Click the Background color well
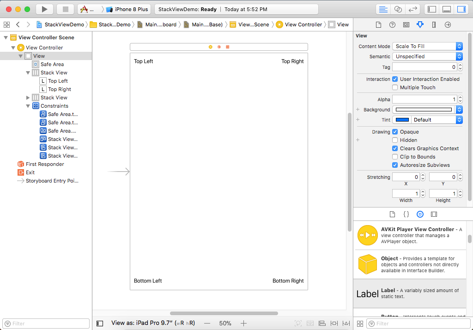Viewport: 473px width, 330px height. click(x=424, y=110)
